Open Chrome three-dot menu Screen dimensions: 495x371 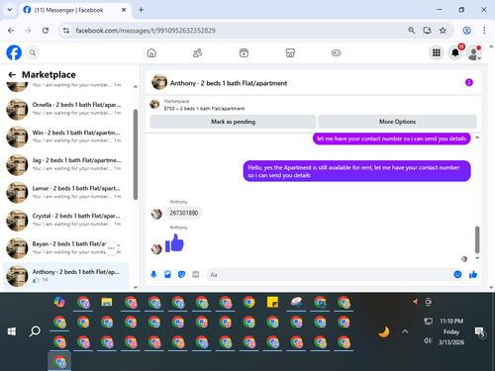[x=484, y=31]
